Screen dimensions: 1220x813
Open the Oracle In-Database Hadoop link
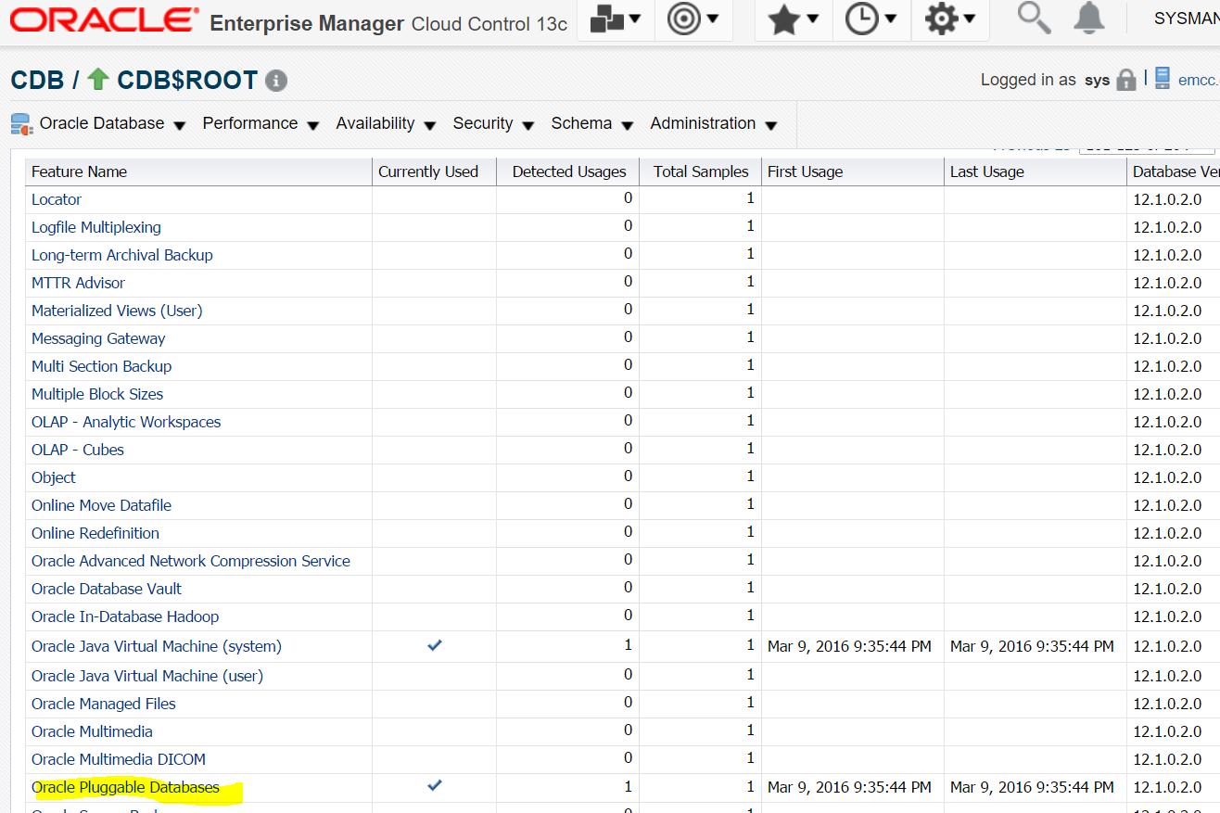(125, 616)
